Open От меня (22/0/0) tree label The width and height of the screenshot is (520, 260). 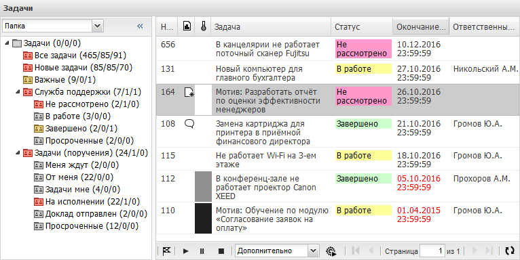(x=79, y=177)
